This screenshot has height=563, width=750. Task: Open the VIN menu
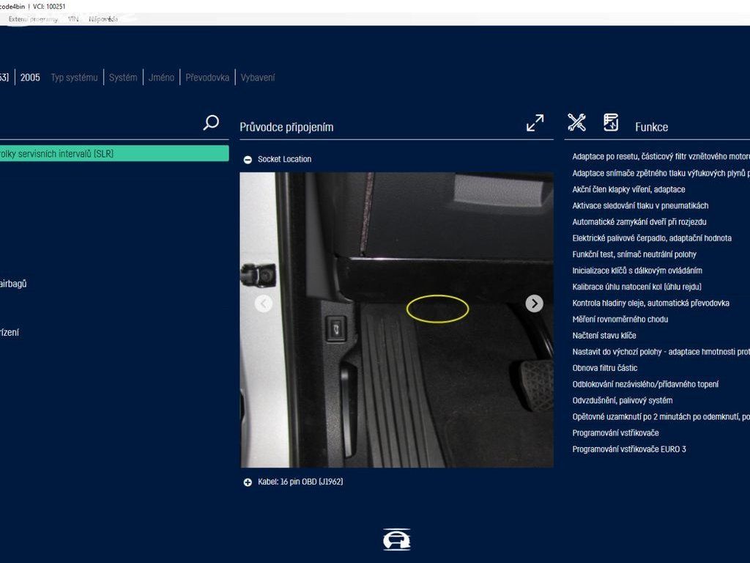pyautogui.click(x=73, y=19)
